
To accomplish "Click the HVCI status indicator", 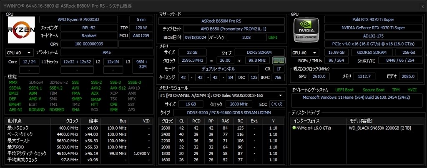I will 411,90.
